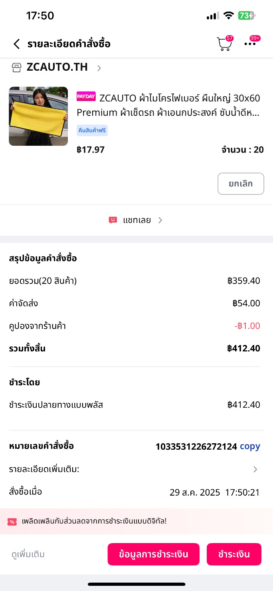The height and width of the screenshot is (591, 273).
Task: Tap the คืนสินค้าฟรี free return tag
Action: 92,131
